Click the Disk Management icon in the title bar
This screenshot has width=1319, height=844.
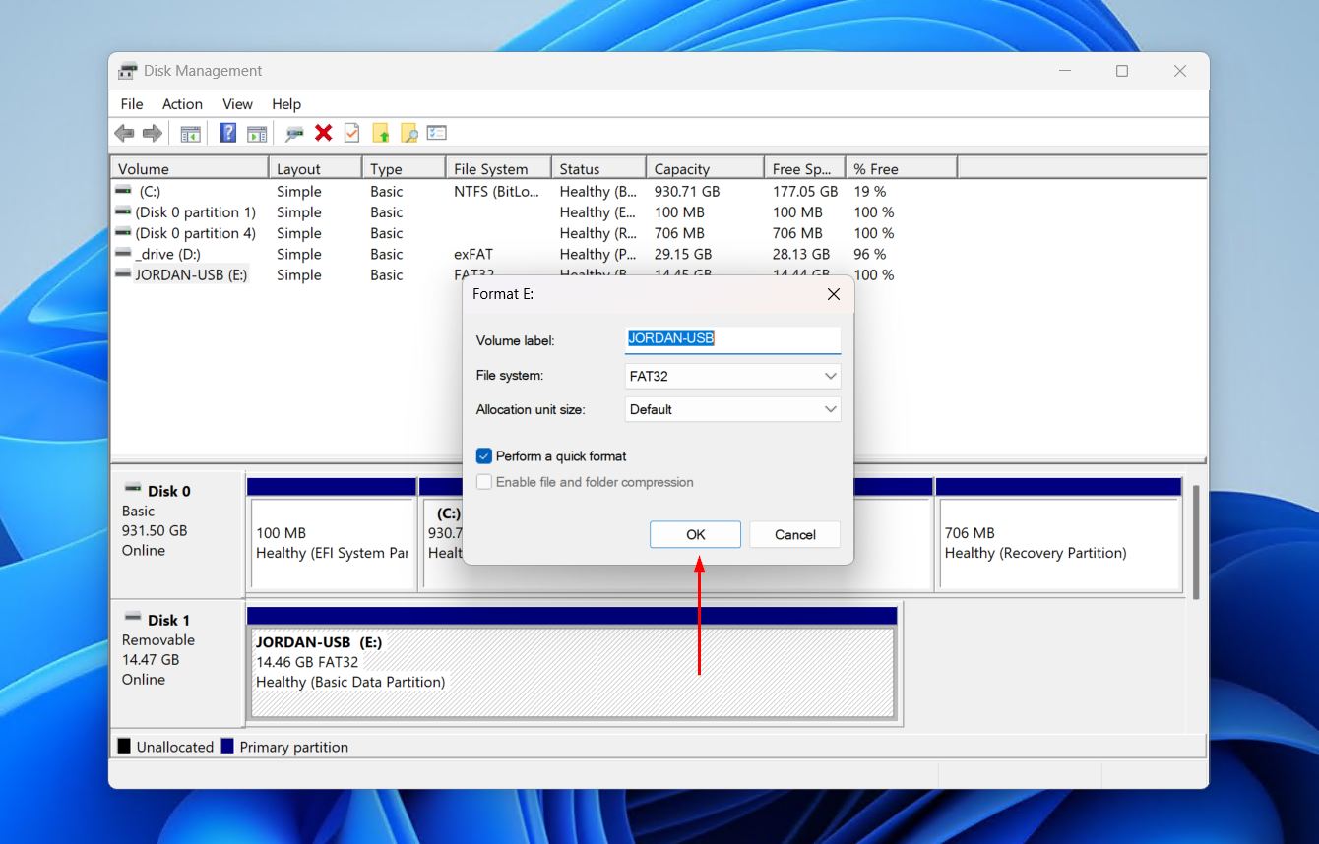point(126,70)
